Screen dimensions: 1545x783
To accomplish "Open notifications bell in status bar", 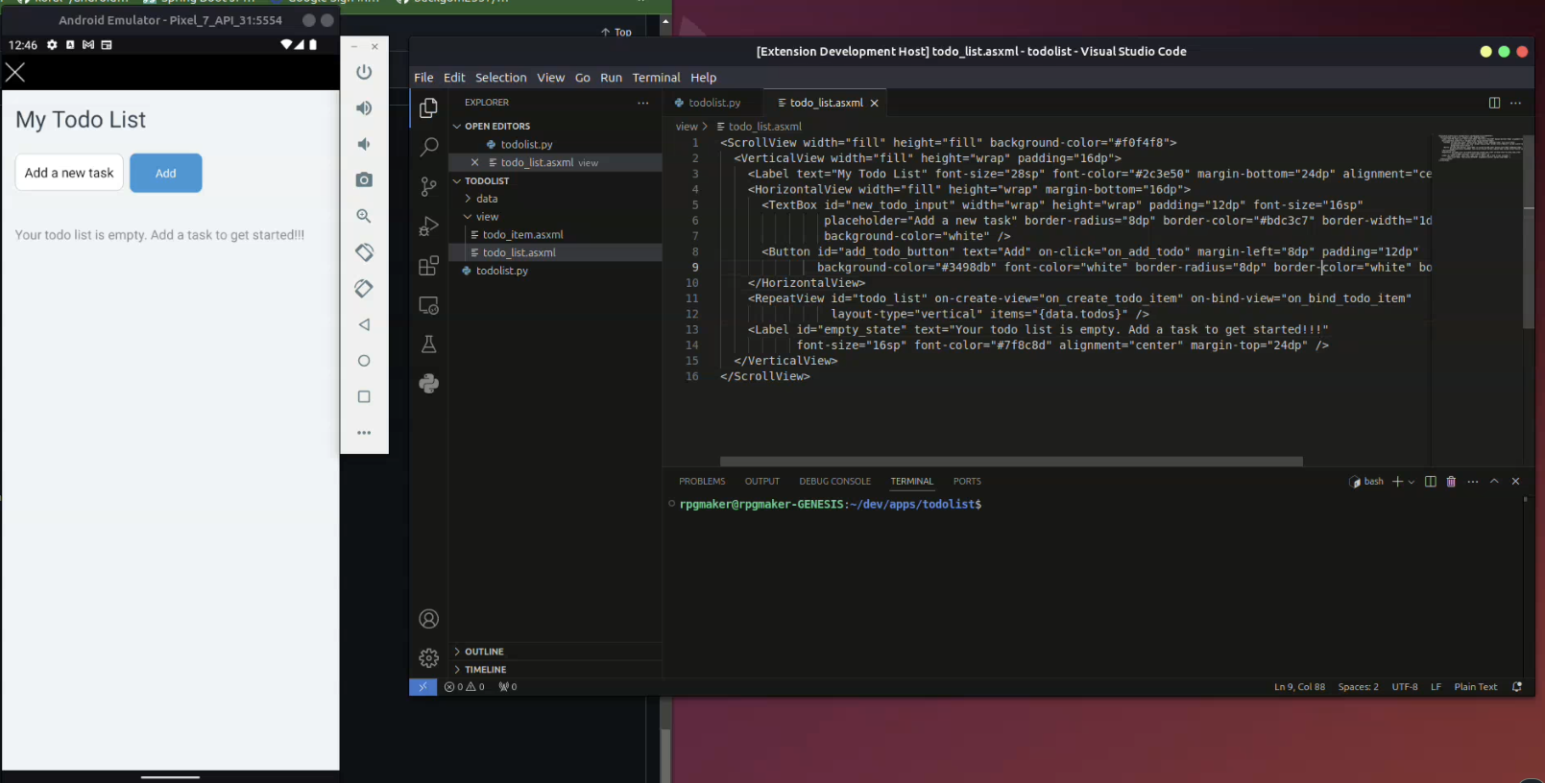I will pos(1517,687).
